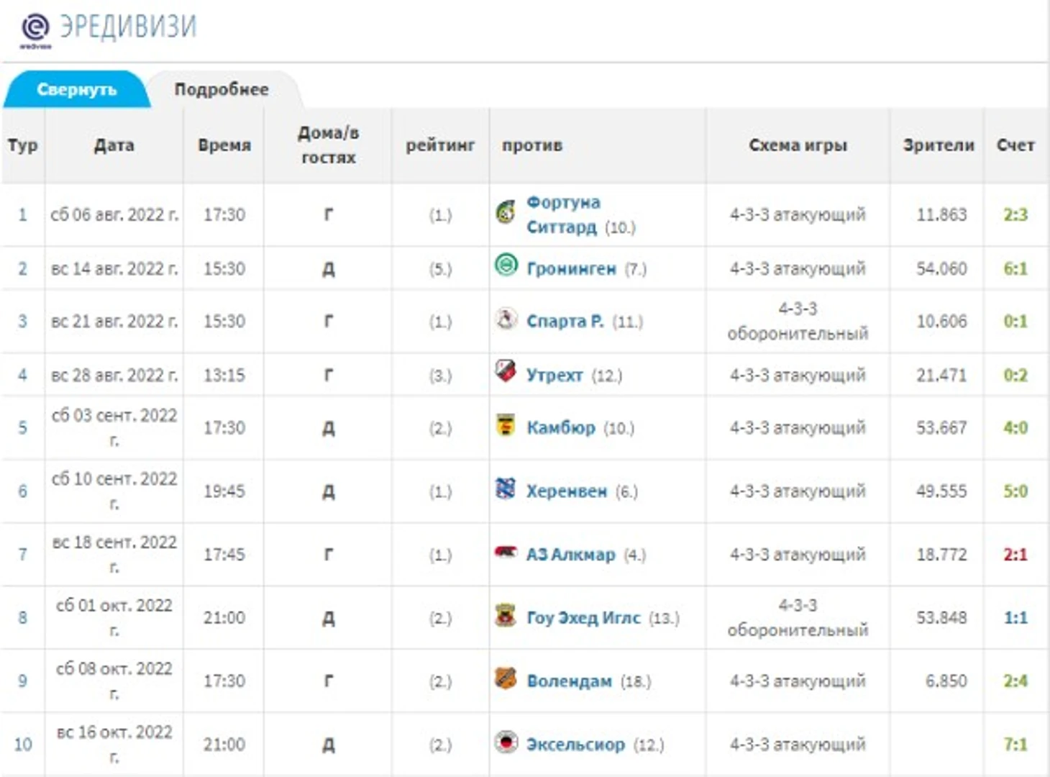Click the date вс 28 авг. 2022 г.
1050x777 pixels.
114,375
